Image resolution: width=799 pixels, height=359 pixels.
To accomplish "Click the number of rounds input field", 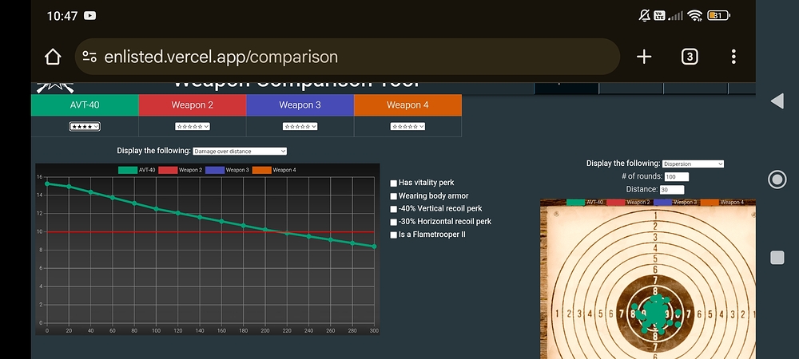I will [x=675, y=176].
